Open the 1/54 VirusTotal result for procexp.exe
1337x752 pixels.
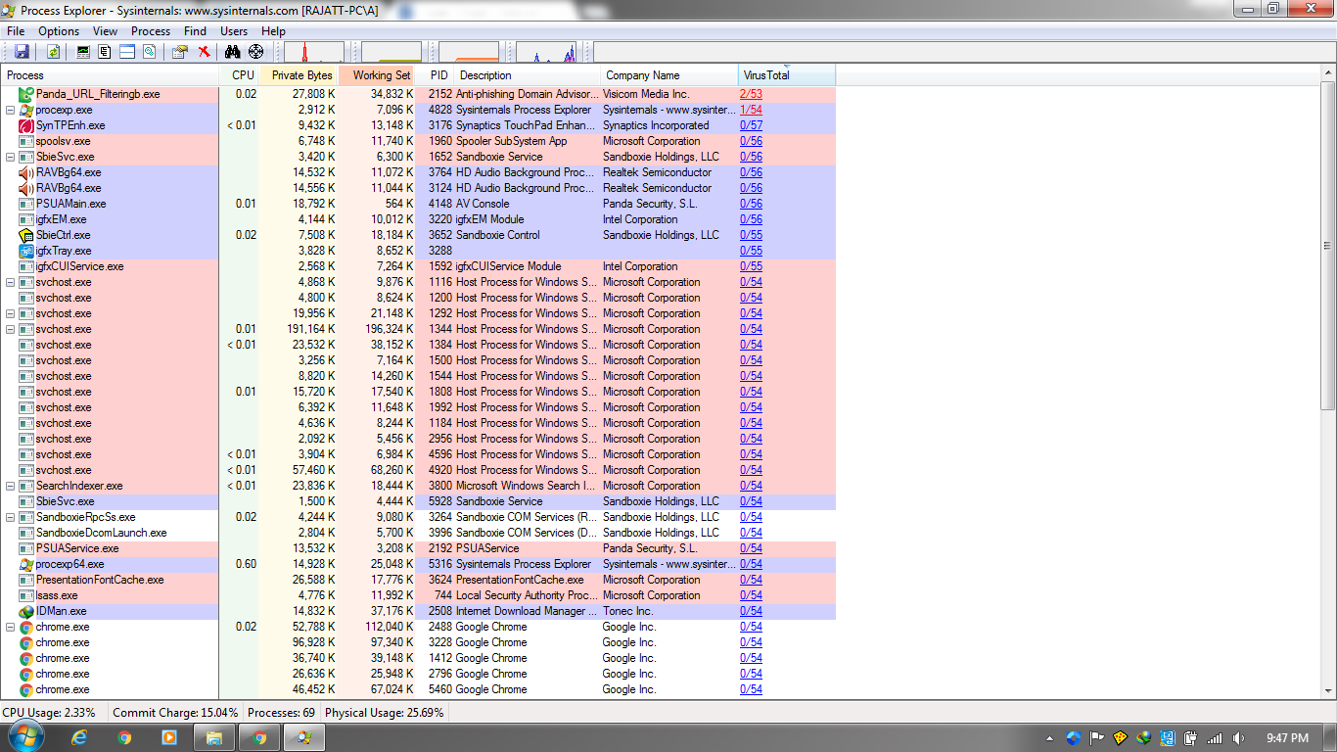click(x=751, y=110)
